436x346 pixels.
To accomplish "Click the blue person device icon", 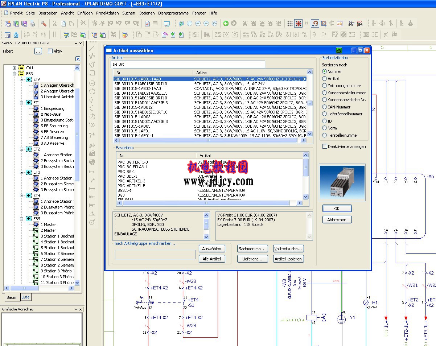I will pyautogui.click(x=16, y=35).
